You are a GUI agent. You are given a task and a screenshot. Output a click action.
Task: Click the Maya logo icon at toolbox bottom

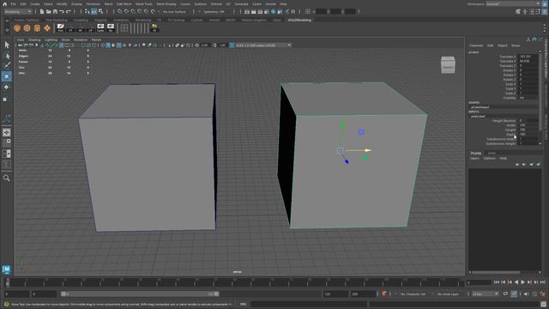point(6,270)
